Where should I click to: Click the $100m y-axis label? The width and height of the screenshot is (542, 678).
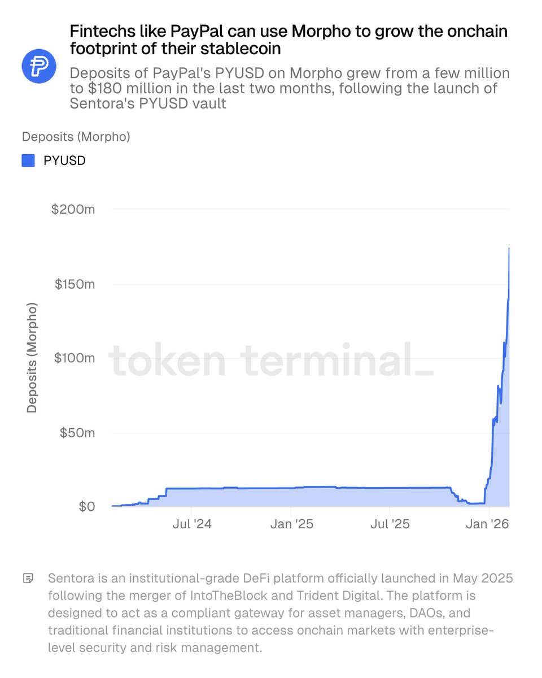pyautogui.click(x=75, y=358)
